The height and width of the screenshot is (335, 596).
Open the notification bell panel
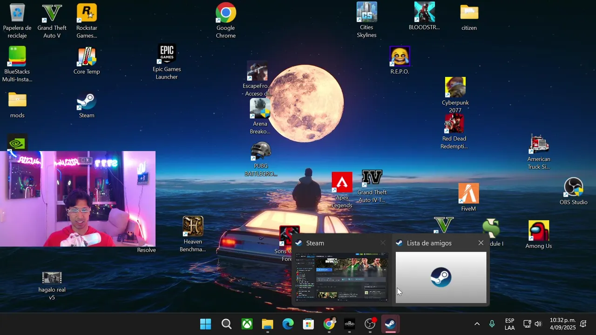pos(583,324)
